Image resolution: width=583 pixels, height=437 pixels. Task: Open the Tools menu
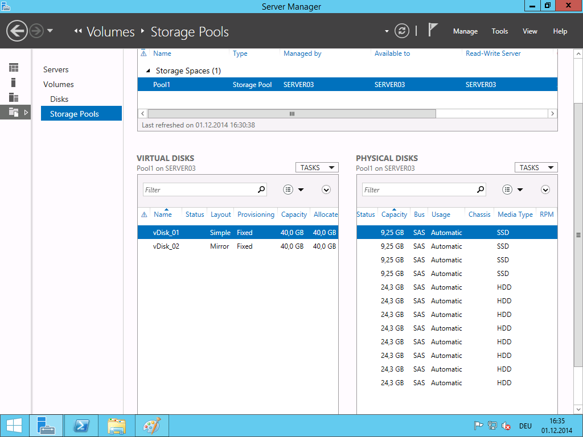[499, 31]
